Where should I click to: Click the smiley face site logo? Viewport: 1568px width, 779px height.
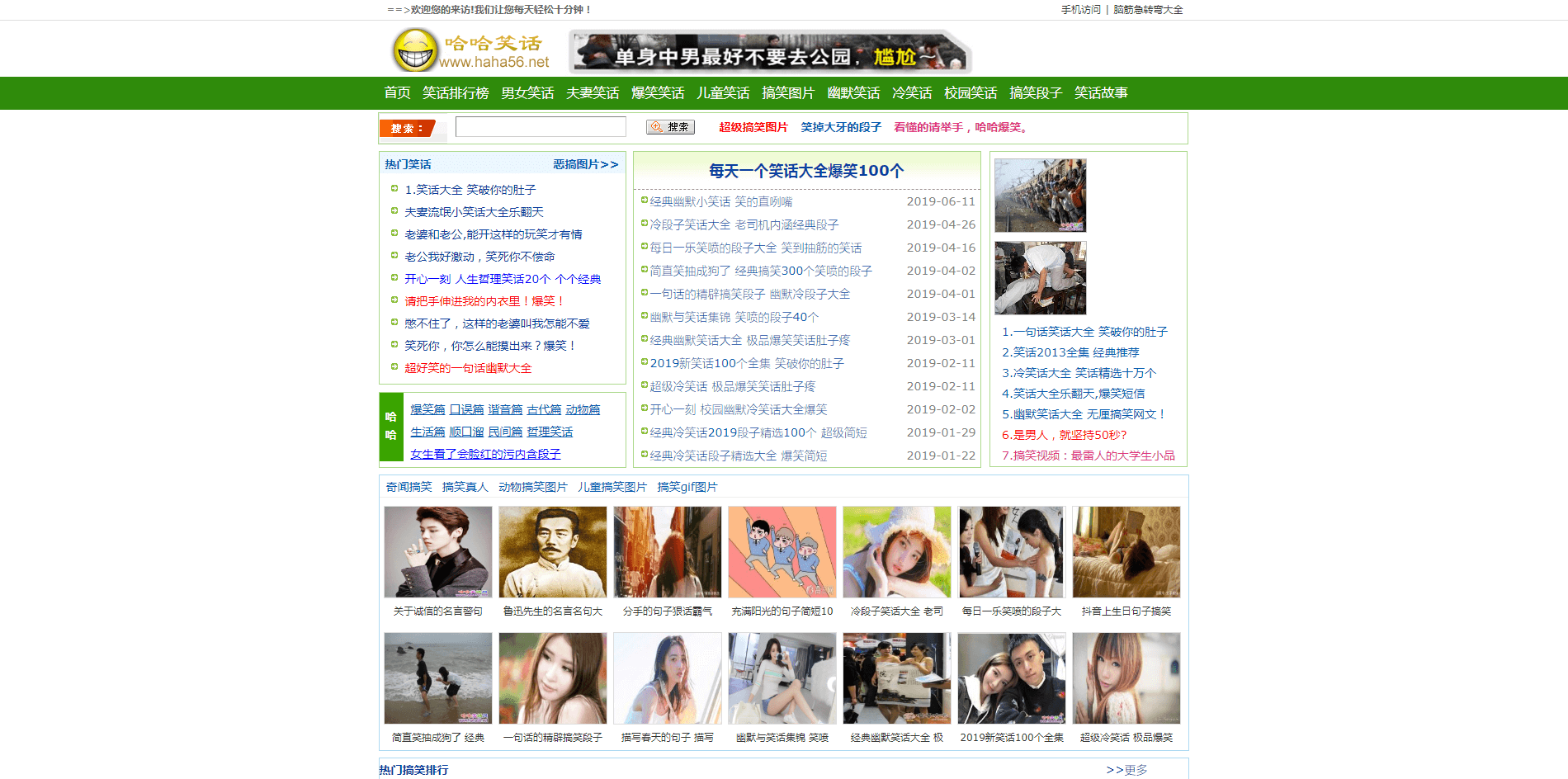pyautogui.click(x=415, y=50)
